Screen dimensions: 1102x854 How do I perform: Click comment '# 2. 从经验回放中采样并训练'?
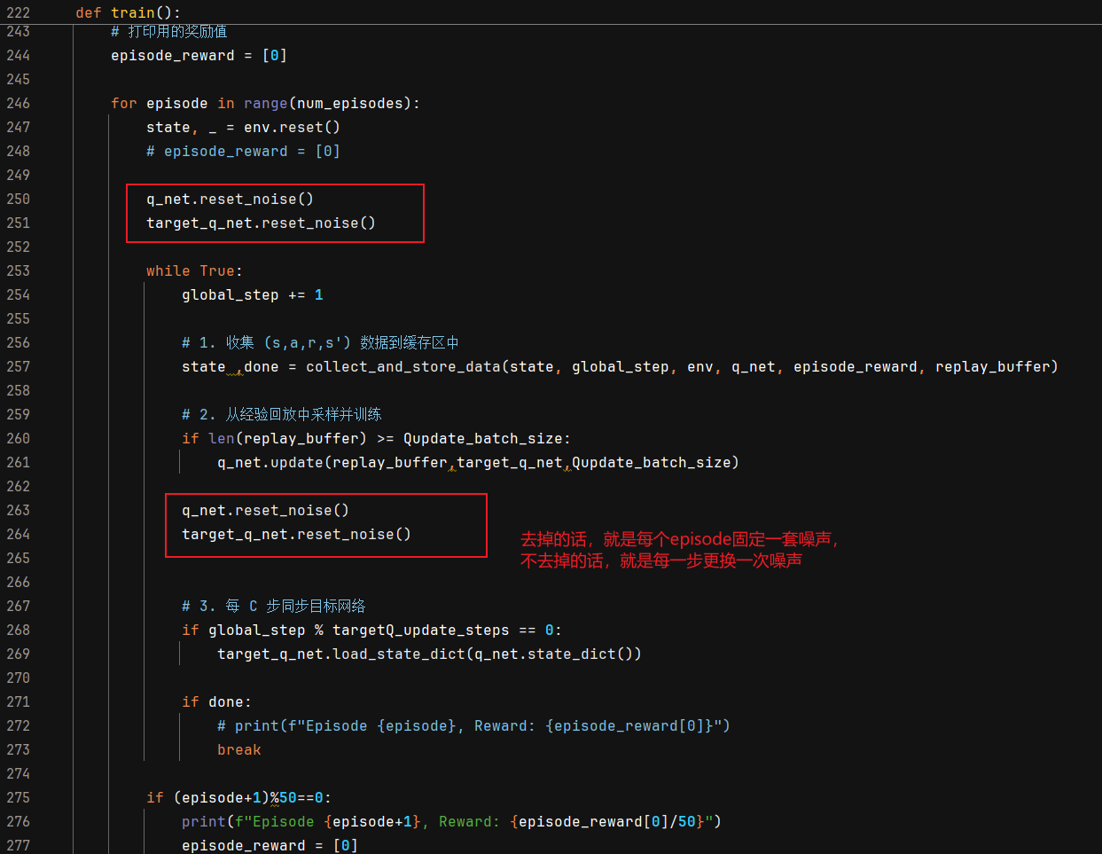[x=282, y=415]
